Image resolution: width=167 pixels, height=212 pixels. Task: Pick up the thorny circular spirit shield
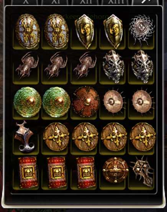[142, 31]
